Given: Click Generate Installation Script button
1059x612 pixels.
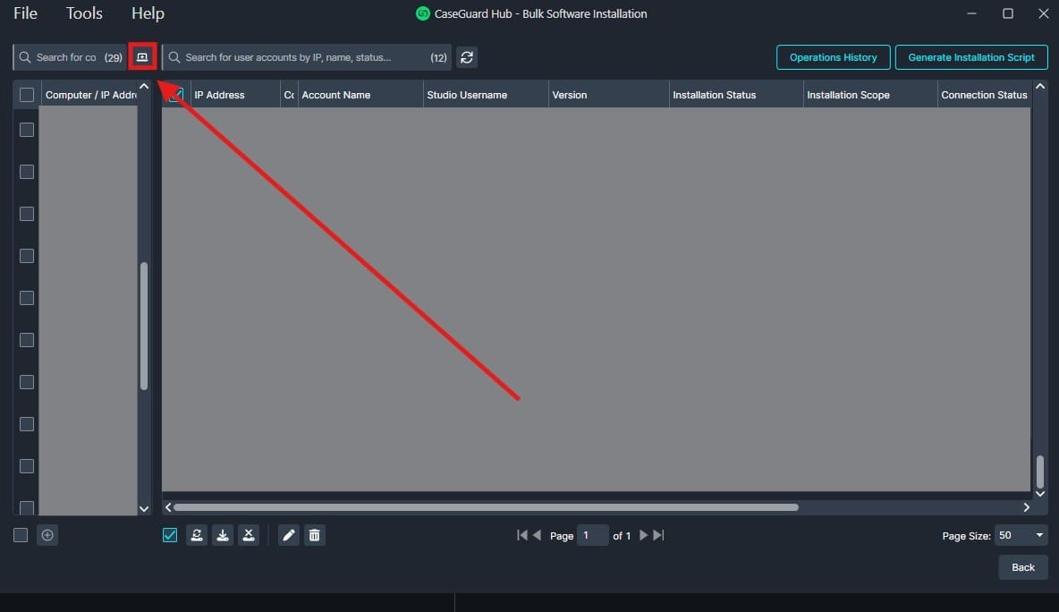Looking at the screenshot, I should [970, 57].
